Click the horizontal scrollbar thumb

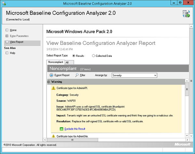[x=72, y=140]
